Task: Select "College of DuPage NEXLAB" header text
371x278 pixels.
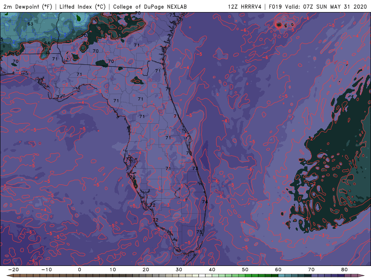Action: (150, 6)
